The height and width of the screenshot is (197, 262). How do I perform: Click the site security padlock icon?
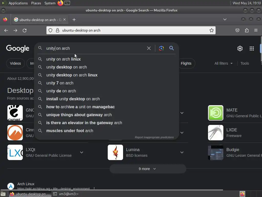[58, 30]
